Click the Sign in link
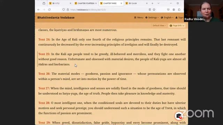Screen dimensions: 223x125 179,18
